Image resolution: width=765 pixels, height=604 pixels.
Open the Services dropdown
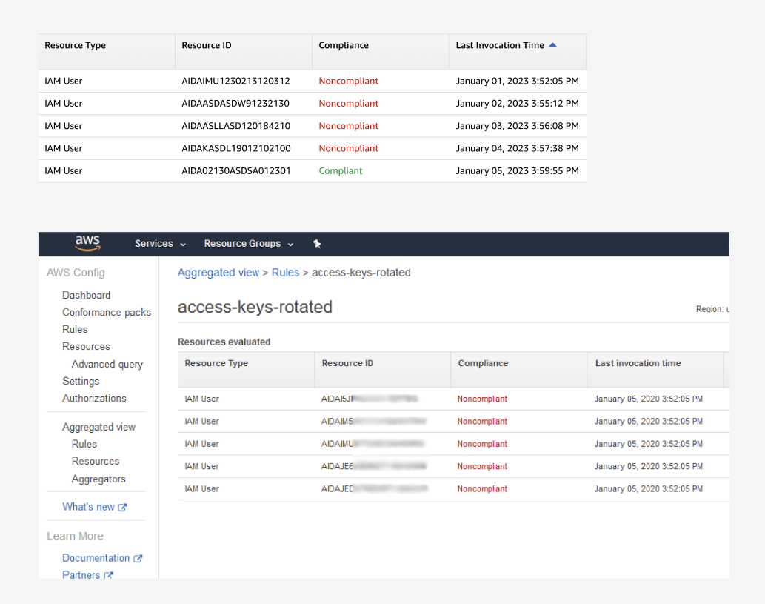pyautogui.click(x=160, y=243)
